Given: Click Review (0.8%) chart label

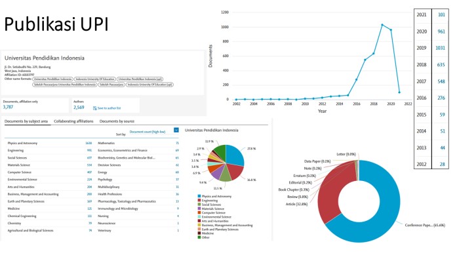Looking at the screenshot, I should click(x=298, y=197).
